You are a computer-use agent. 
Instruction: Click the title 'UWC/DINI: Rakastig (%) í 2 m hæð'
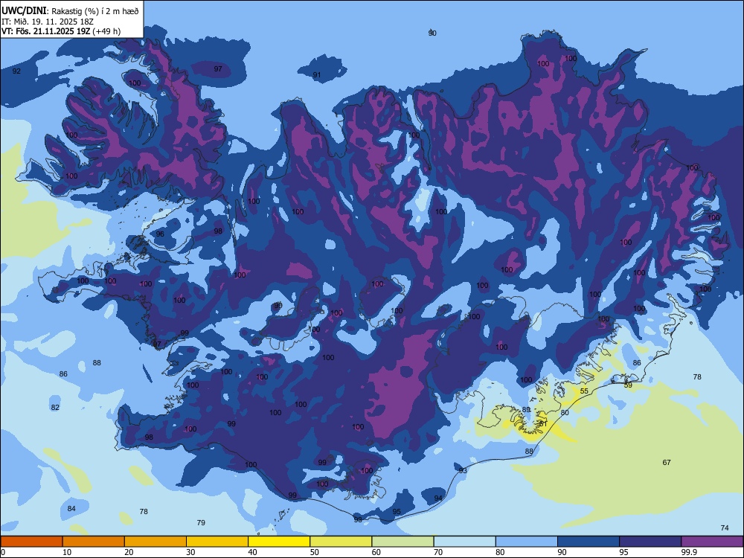[70, 11]
